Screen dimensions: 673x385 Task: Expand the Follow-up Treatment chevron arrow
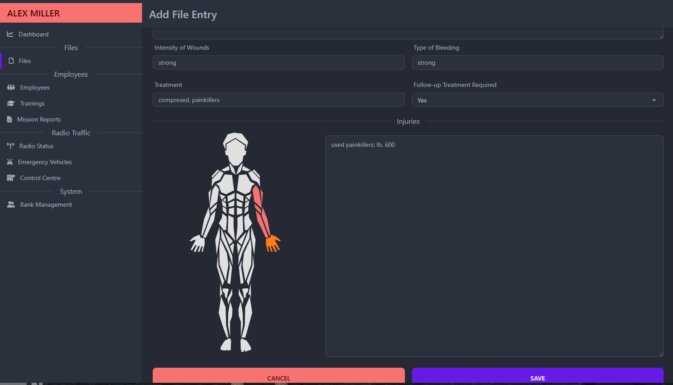pyautogui.click(x=653, y=100)
